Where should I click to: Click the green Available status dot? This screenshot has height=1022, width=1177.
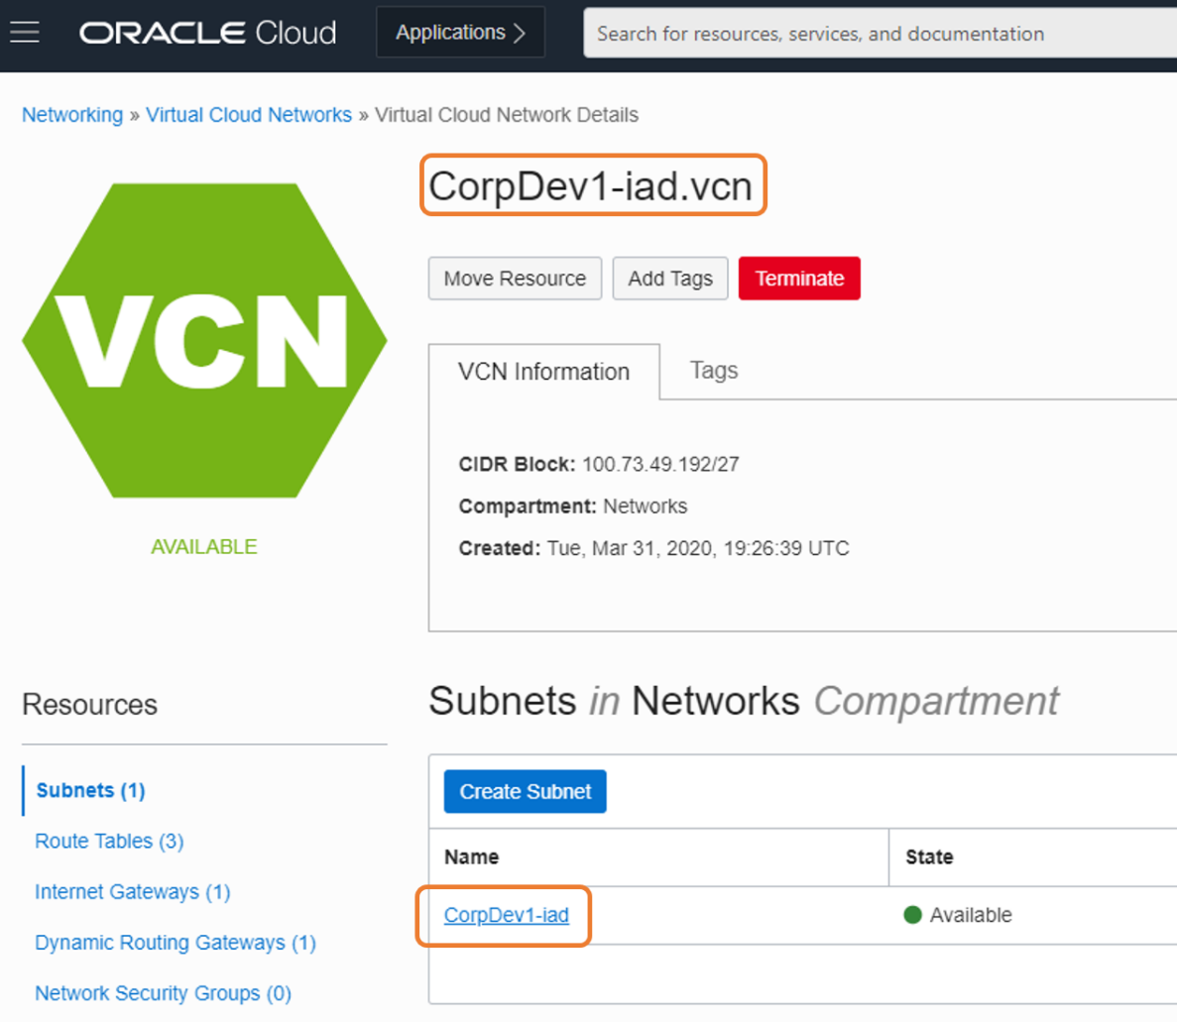point(913,915)
